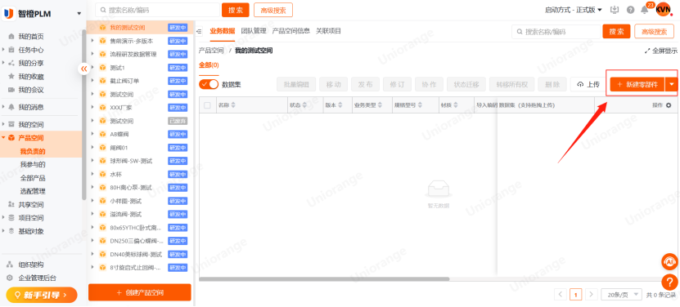Open 我参与的 in the sidebar menu
Viewport: 680px width, 307px height.
33,165
